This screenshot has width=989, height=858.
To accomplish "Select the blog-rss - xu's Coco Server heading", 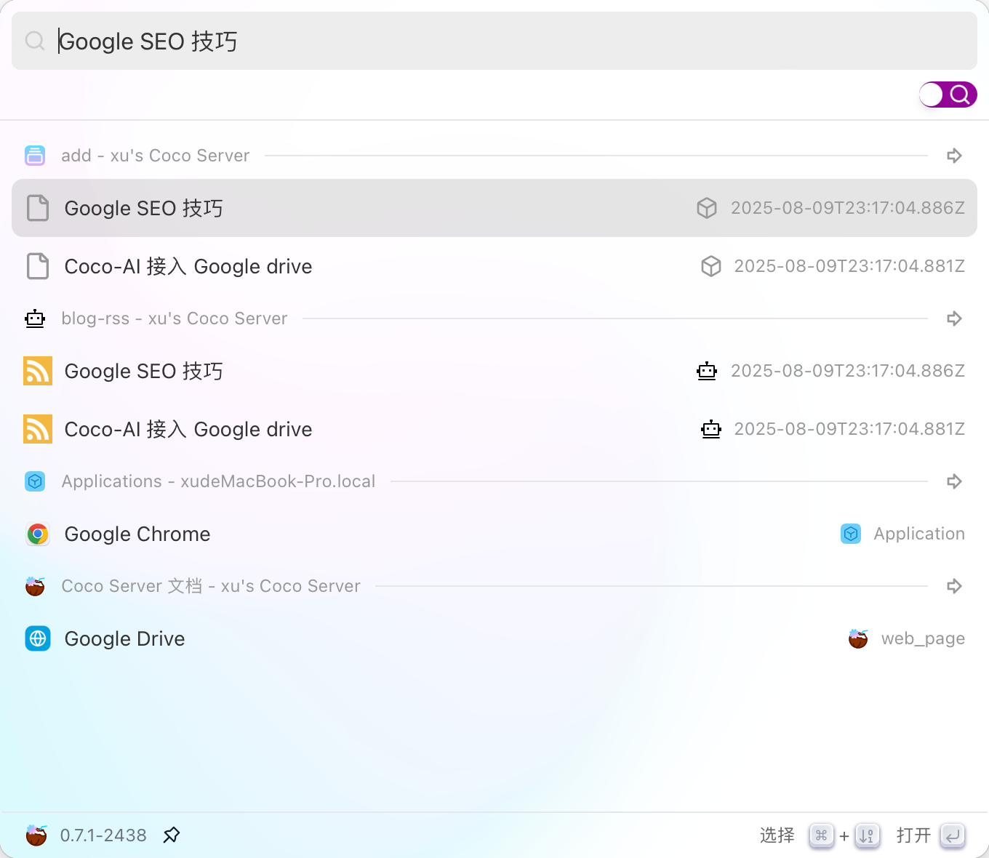I will pyautogui.click(x=175, y=318).
